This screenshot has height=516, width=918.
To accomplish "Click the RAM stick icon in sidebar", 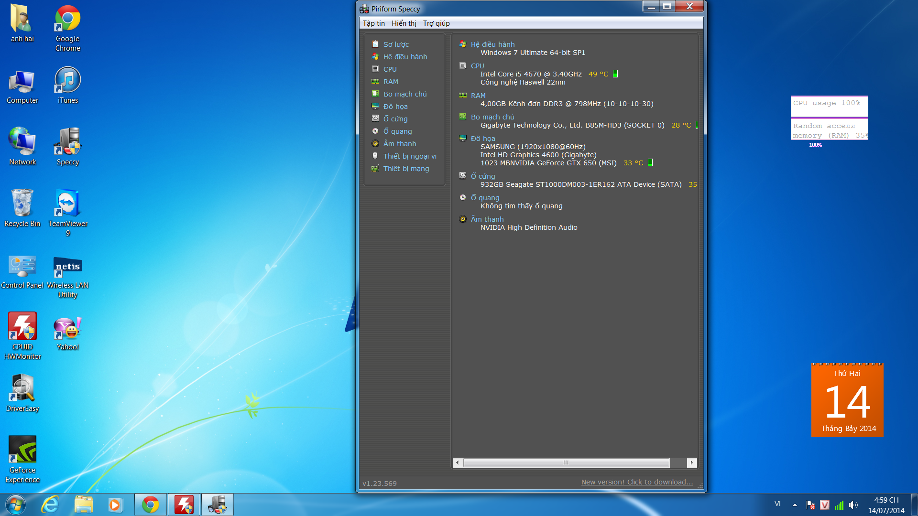I will click(375, 81).
